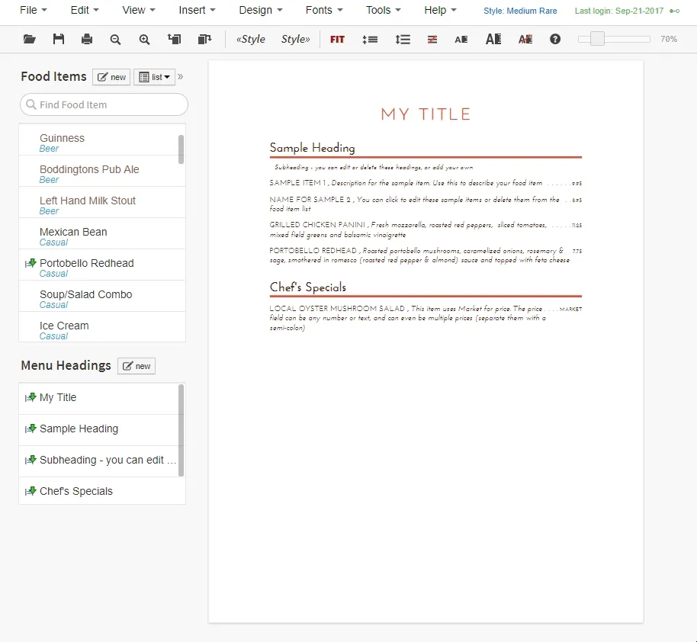The width and height of the screenshot is (697, 642).
Task: Zoom in using the magnifier icon
Action: click(144, 39)
